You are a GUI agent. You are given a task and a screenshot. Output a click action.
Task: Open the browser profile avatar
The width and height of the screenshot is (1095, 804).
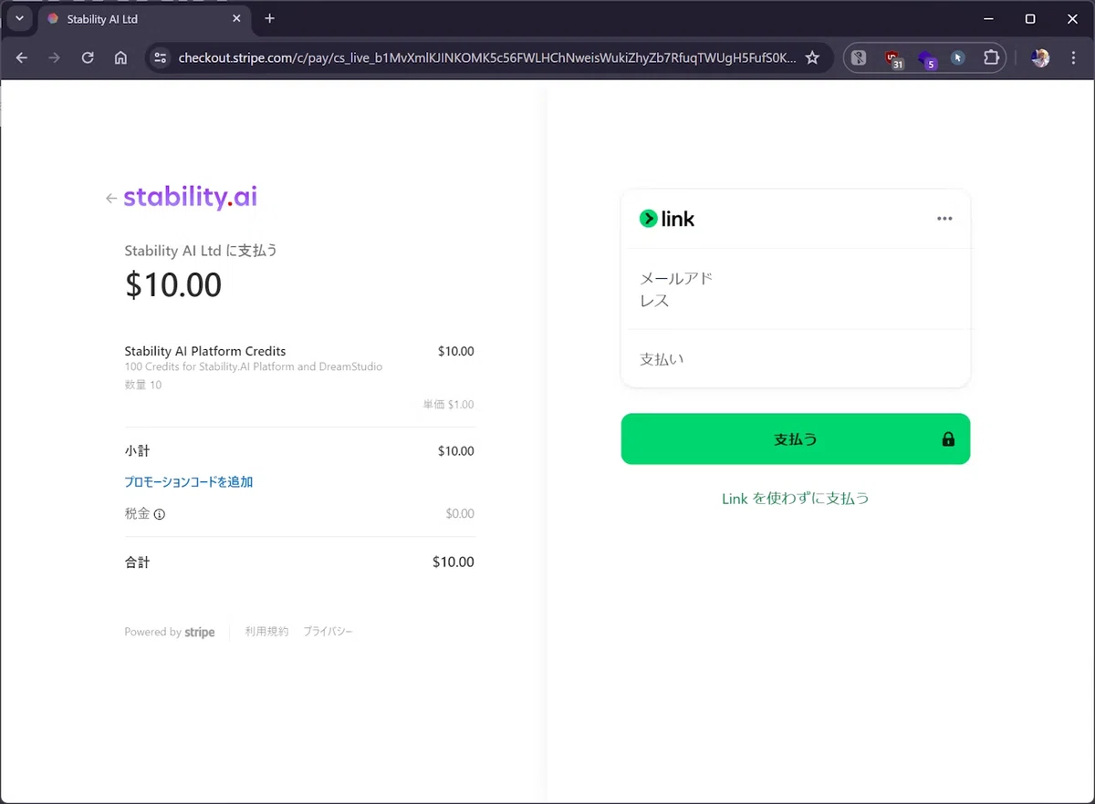pos(1040,57)
